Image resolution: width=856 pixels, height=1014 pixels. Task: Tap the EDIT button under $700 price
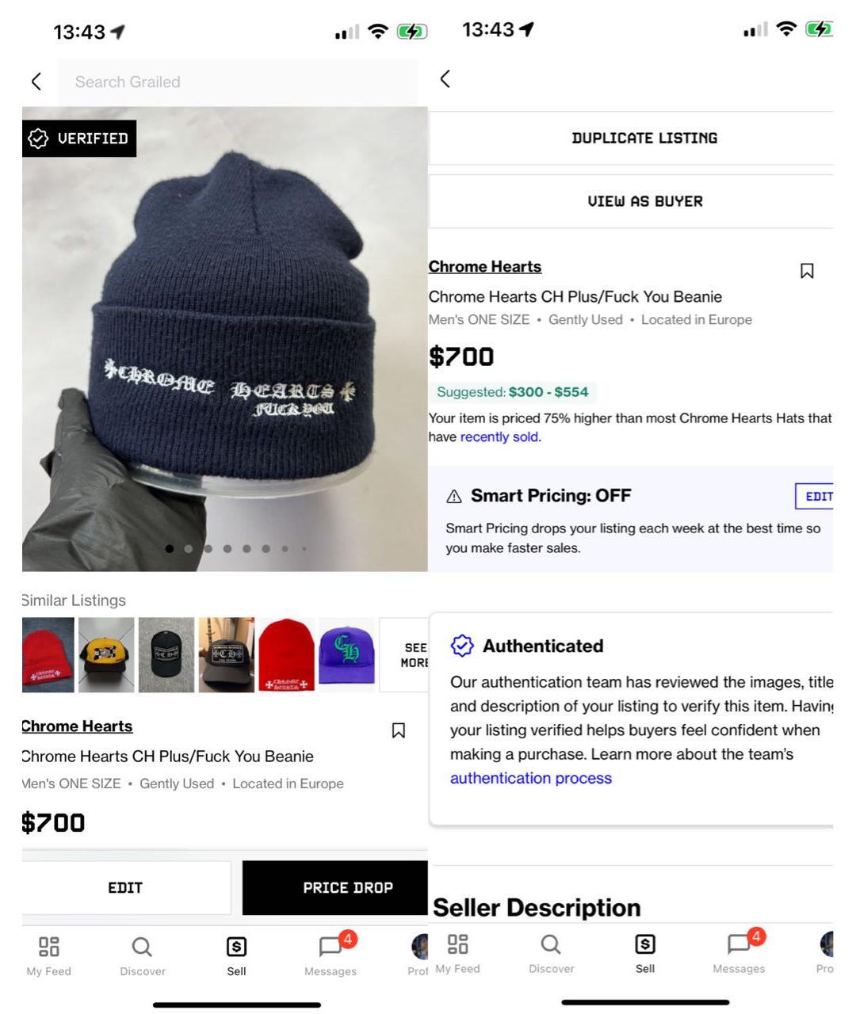(x=125, y=887)
